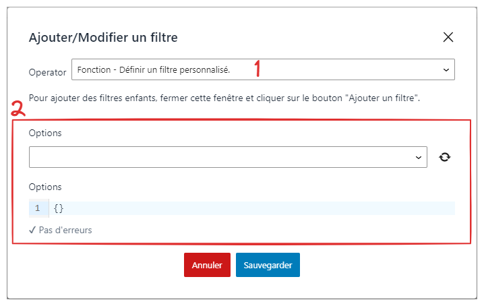Screen dimensions: 484x306
Task: Save filter with the Sauvegarder button
Action: (x=268, y=265)
